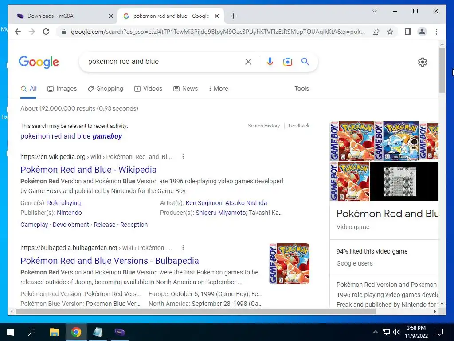Open the Windows notification center

pos(439,332)
